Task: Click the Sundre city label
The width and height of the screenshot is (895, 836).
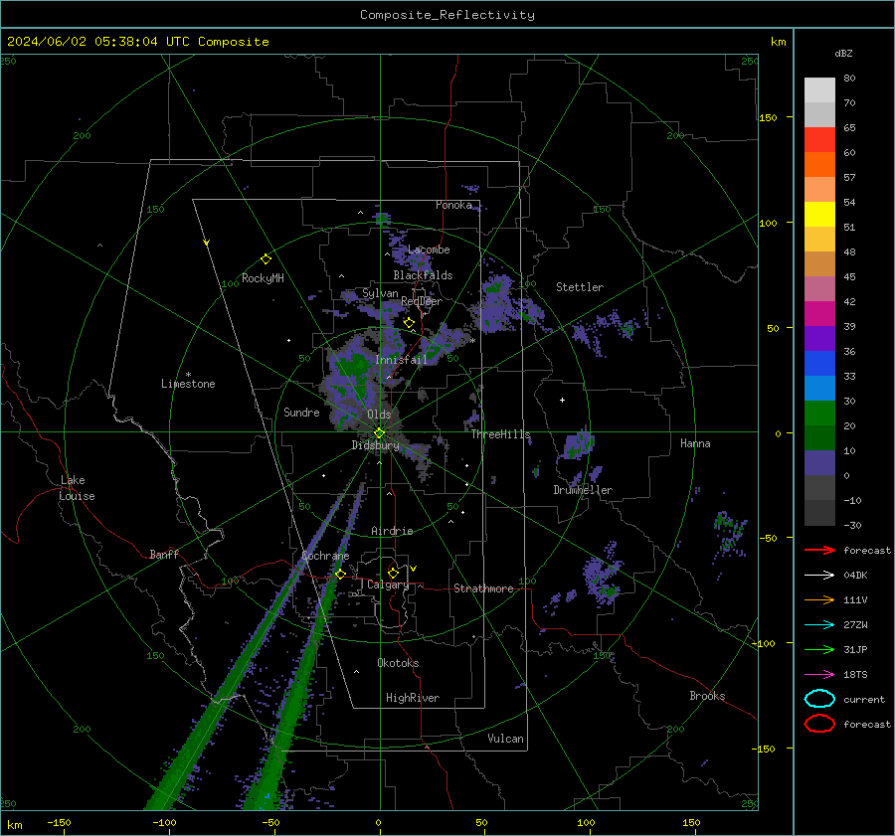Action: (x=301, y=413)
